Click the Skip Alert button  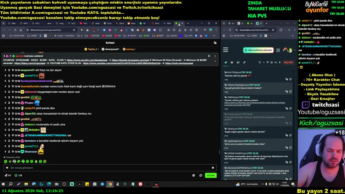288,63
